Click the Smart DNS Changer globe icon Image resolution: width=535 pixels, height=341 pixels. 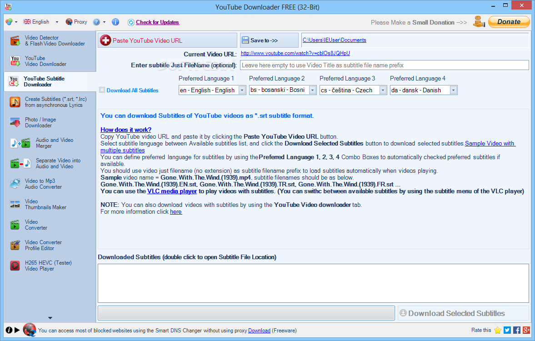point(30,330)
